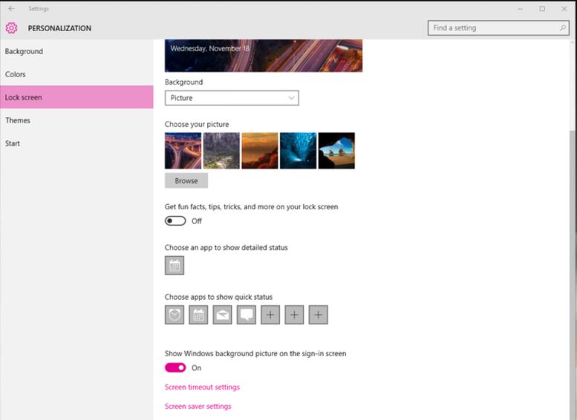Open Background settings page

click(x=76, y=51)
